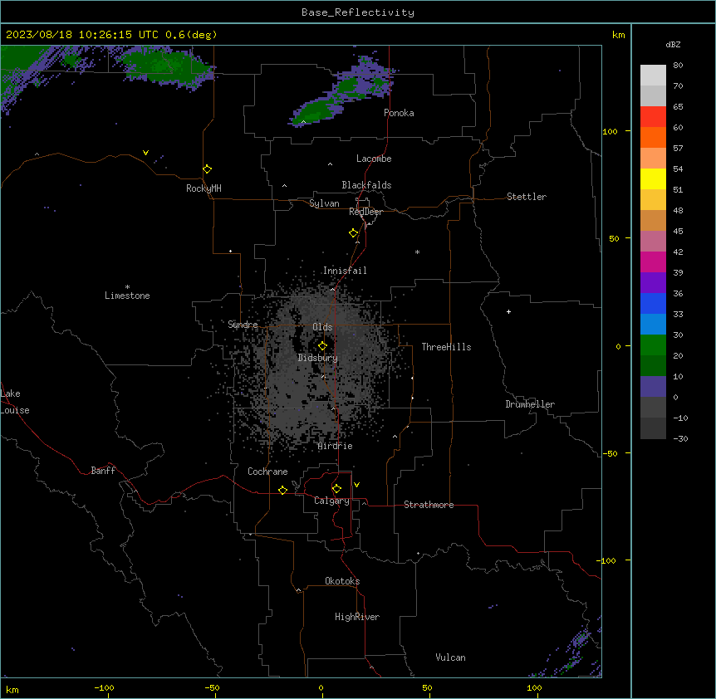Select the magenta 39-42 dBZ legend swatch
Image resolution: width=716 pixels, height=699 pixels.
(653, 262)
